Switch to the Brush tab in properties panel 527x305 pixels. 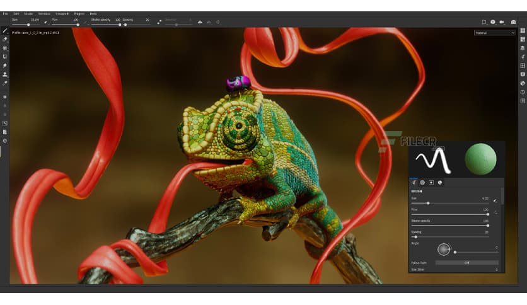click(414, 182)
